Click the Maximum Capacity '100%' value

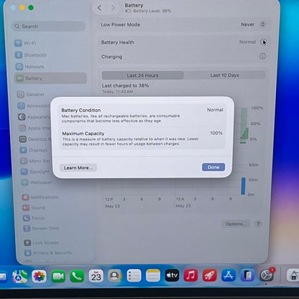coord(216,133)
